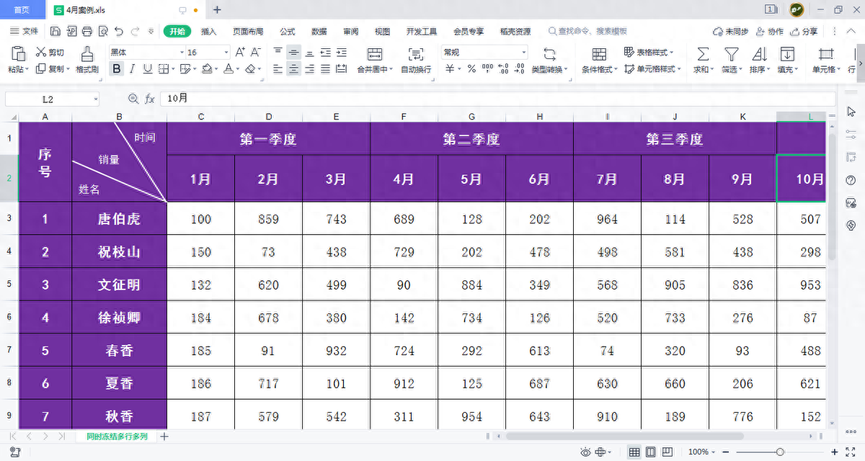This screenshot has width=865, height=461.
Task: Click the Sort (排序) icon
Action: (759, 54)
